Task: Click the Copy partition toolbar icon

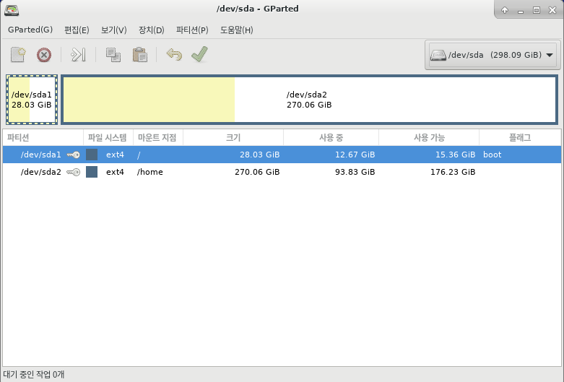Action: click(x=113, y=55)
